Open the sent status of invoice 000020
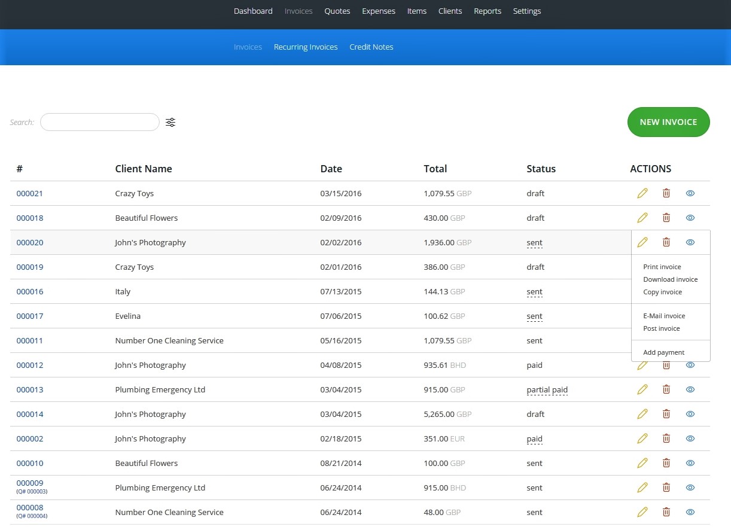 pyautogui.click(x=535, y=243)
